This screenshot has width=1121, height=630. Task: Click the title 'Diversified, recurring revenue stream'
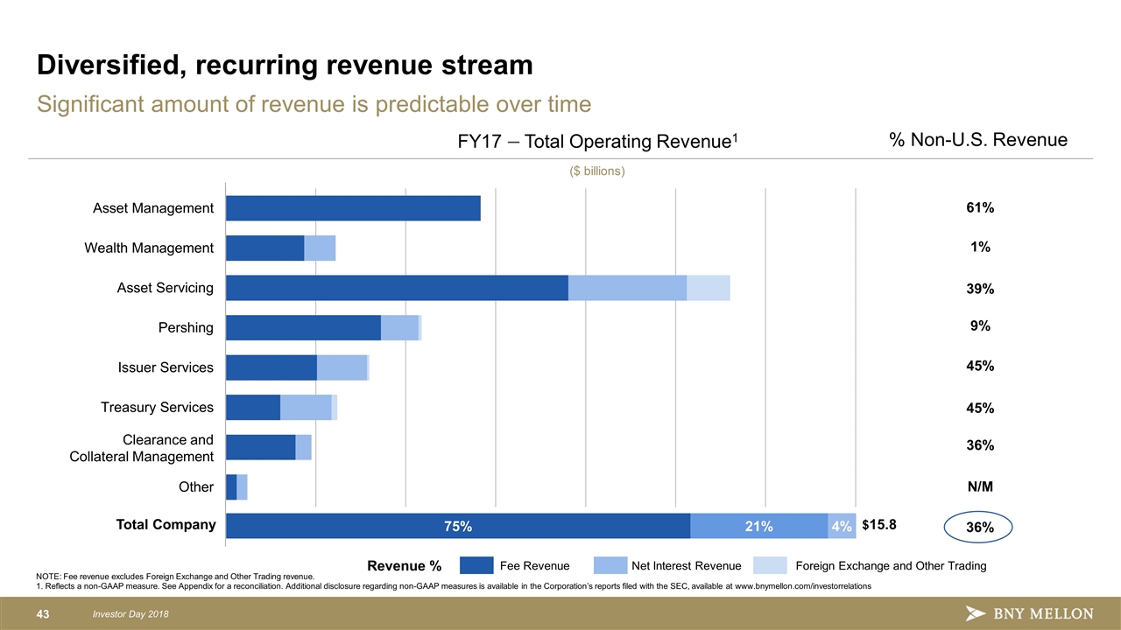(285, 65)
